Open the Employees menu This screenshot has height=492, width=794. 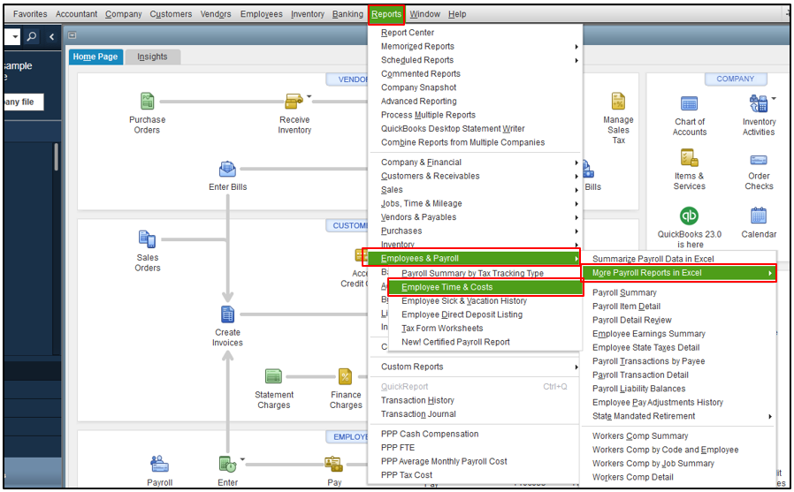pyautogui.click(x=262, y=14)
